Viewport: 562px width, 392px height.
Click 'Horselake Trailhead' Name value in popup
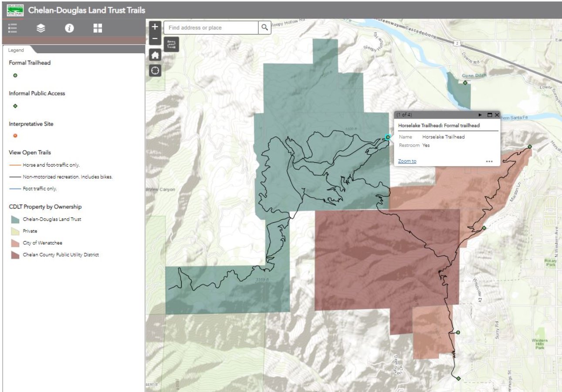click(444, 137)
